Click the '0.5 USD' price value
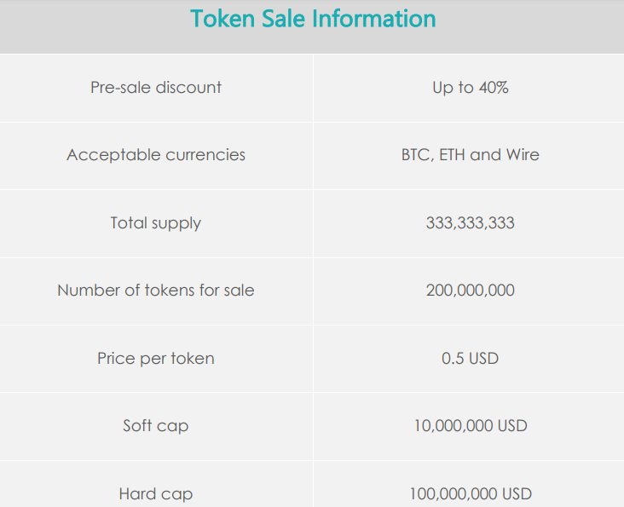 pyautogui.click(x=471, y=359)
